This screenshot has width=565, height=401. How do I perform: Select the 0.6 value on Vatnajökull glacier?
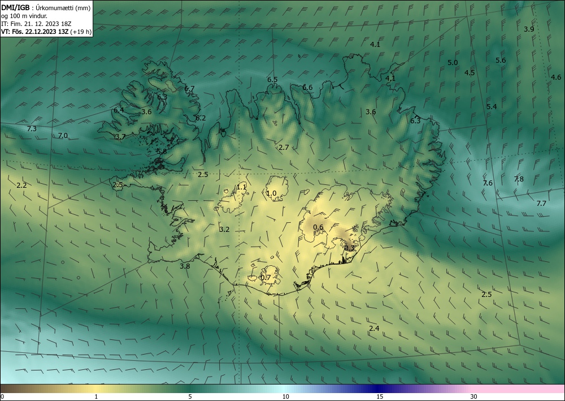click(318, 227)
